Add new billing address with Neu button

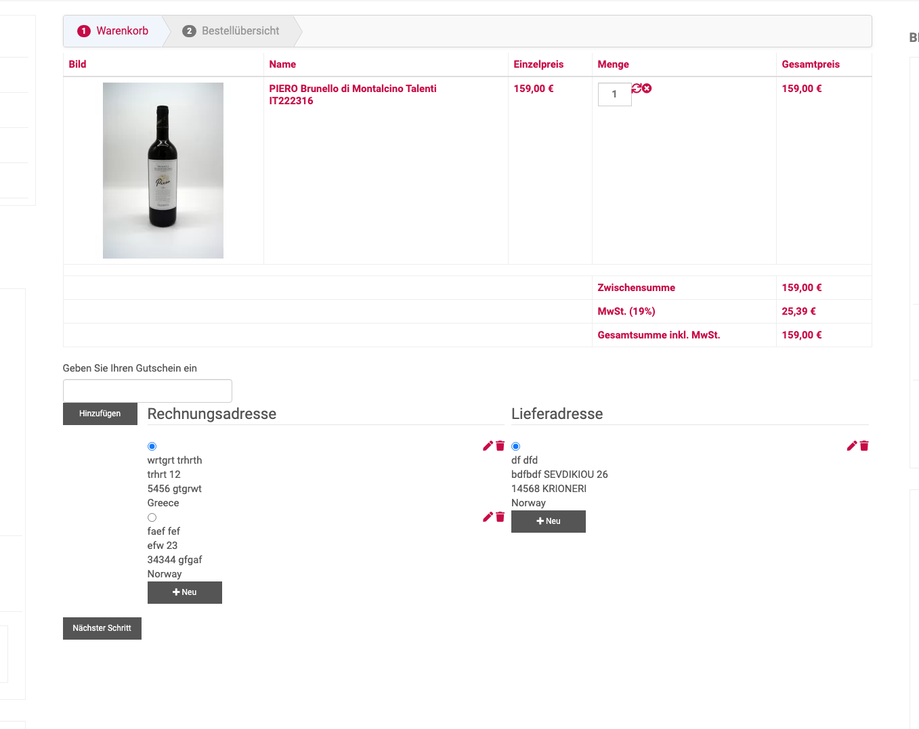pyautogui.click(x=184, y=592)
